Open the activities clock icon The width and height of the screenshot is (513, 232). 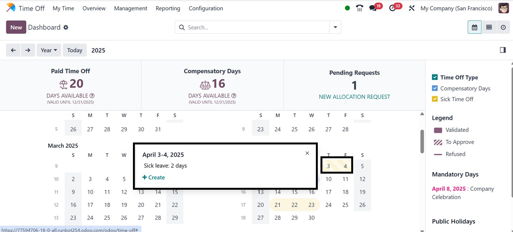click(392, 8)
